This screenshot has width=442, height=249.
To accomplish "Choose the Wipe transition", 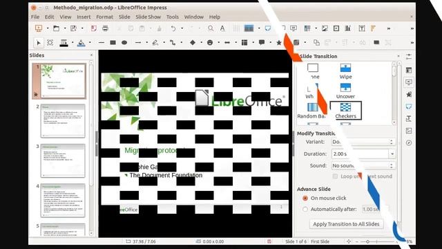I will [345, 71].
